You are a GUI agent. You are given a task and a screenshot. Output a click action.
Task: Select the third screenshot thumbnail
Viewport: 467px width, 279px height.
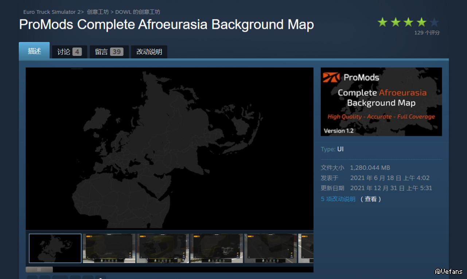point(163,248)
